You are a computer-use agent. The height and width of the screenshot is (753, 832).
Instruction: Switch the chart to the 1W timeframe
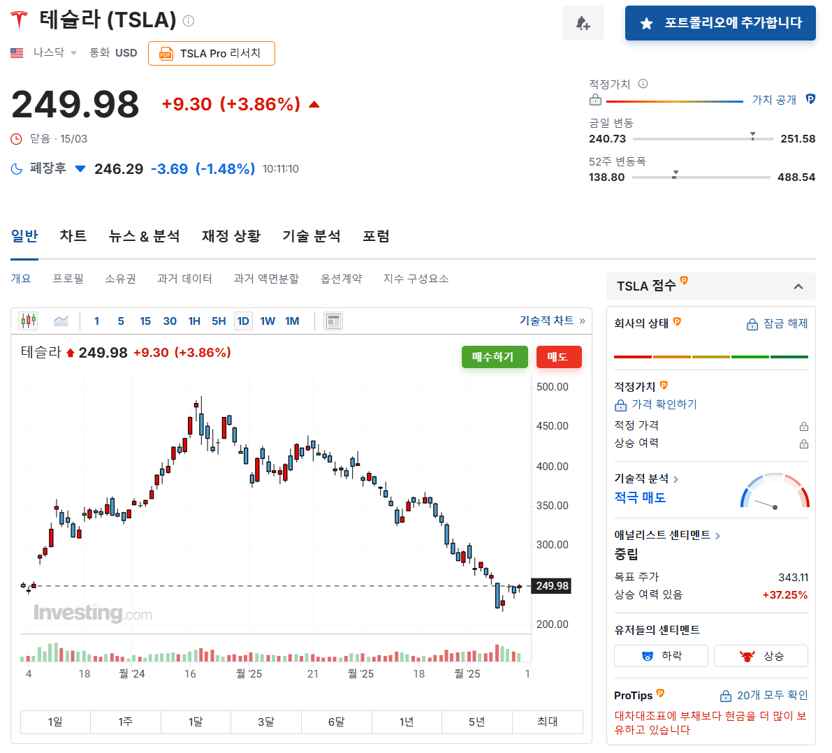[268, 321]
